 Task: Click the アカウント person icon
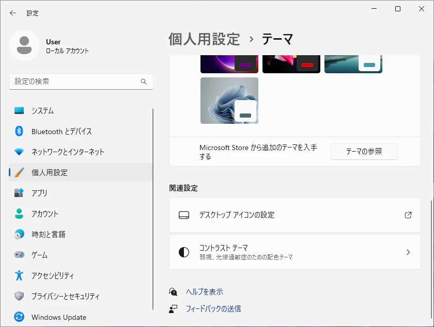(x=19, y=214)
